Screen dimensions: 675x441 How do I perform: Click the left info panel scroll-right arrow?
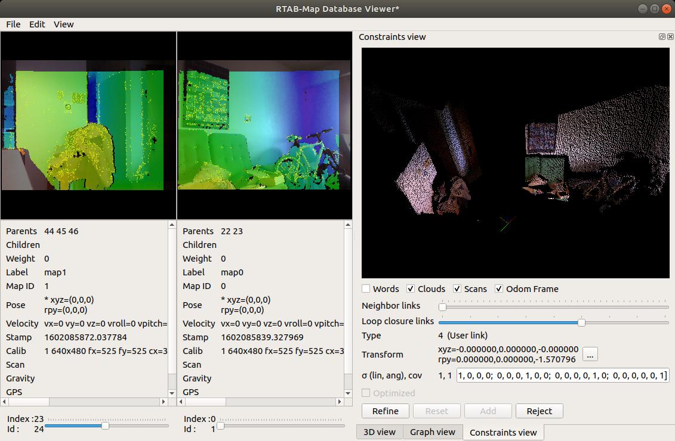click(164, 402)
